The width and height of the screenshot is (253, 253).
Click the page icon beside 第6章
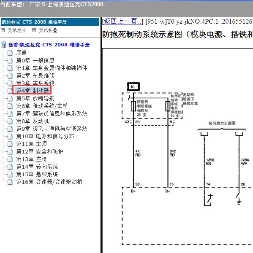coord(10,106)
